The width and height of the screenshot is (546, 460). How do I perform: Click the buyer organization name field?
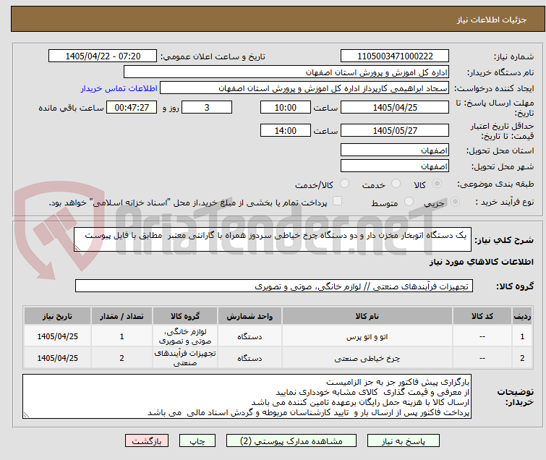click(286, 72)
